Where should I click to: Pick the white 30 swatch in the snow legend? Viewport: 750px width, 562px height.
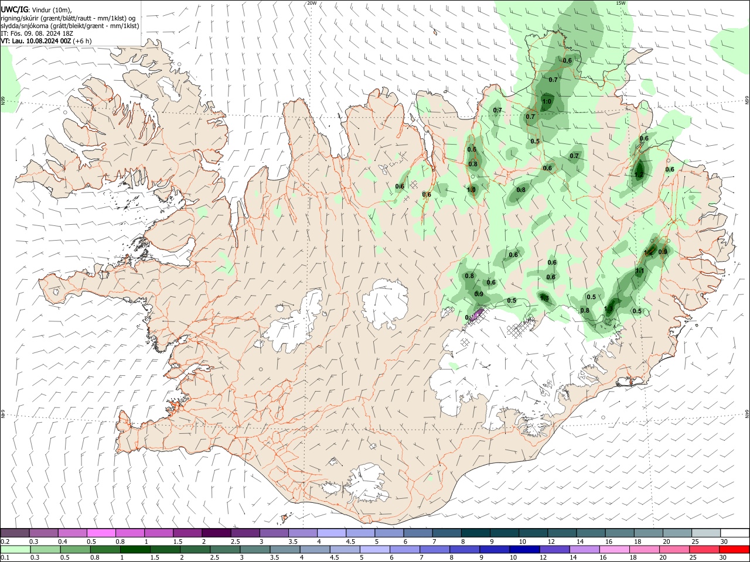pyautogui.click(x=735, y=533)
